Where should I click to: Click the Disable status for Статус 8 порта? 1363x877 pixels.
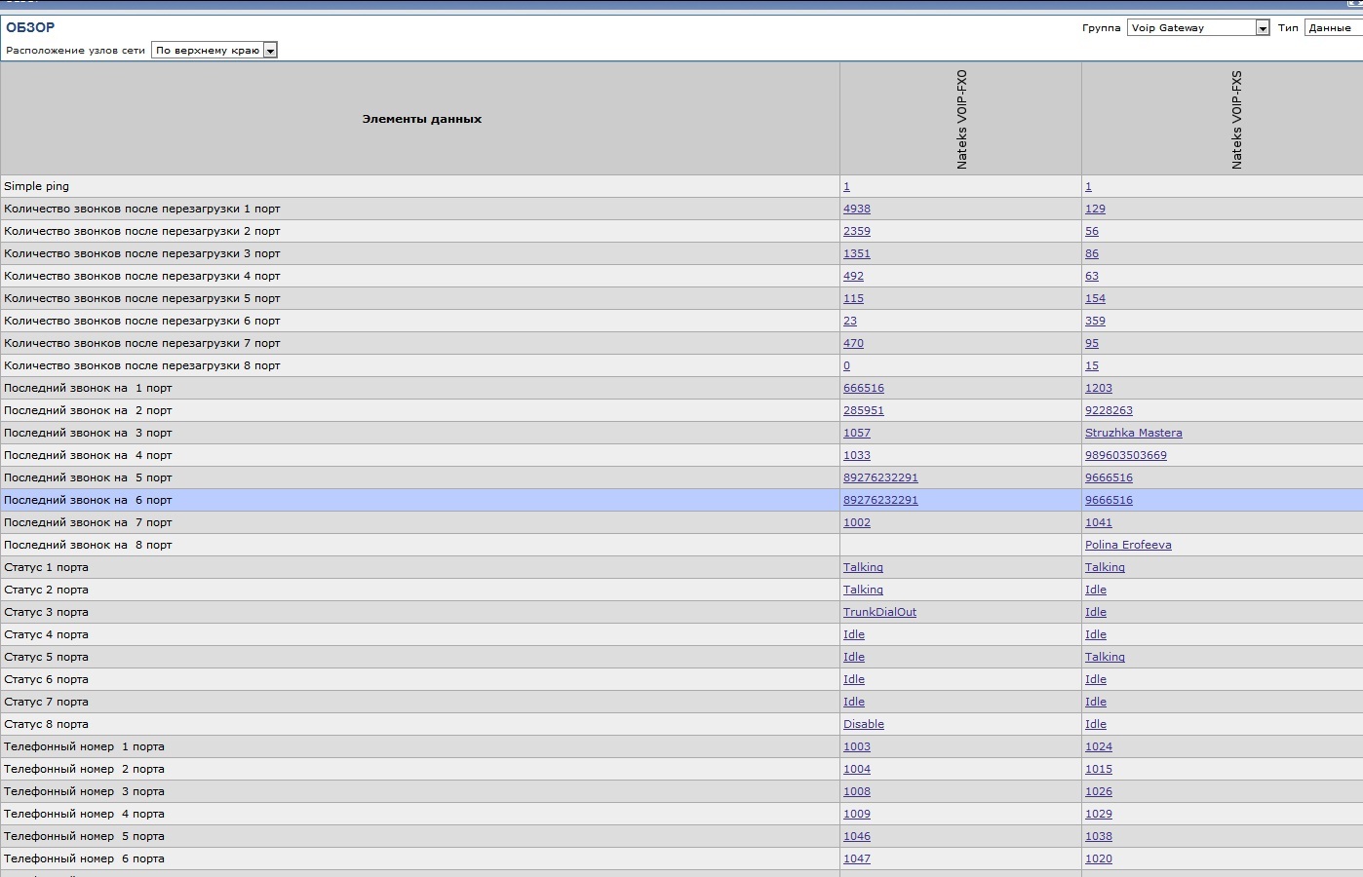pyautogui.click(x=863, y=724)
